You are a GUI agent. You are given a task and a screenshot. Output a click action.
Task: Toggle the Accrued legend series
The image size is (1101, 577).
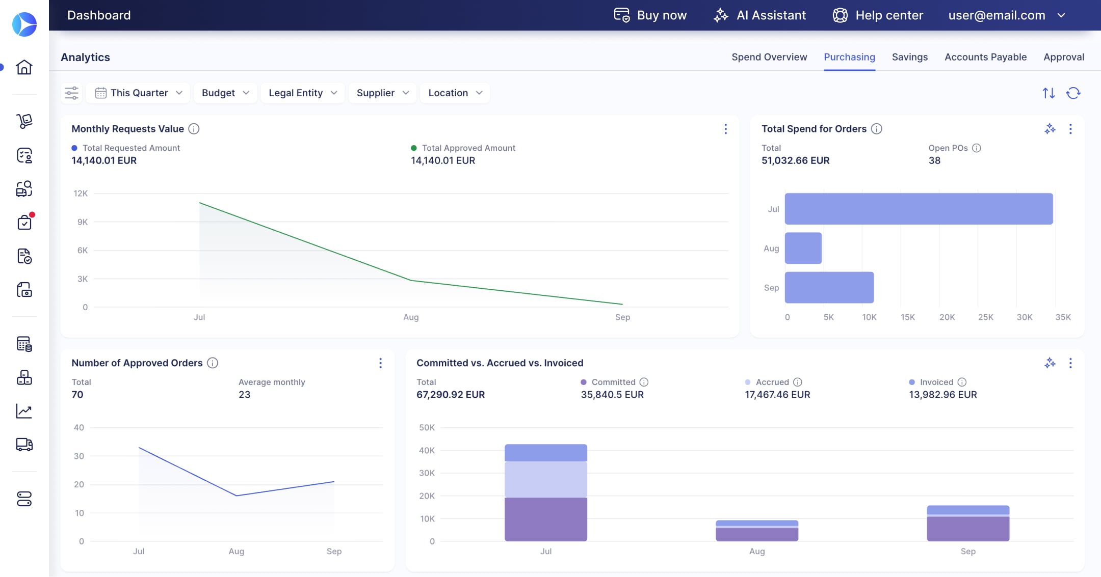coord(768,382)
